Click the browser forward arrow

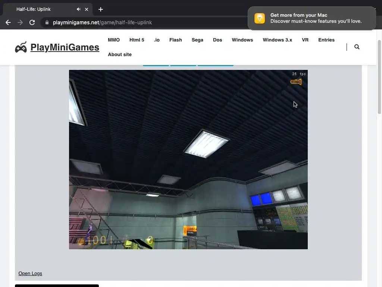click(20, 22)
